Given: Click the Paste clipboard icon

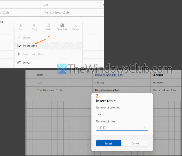Looking at the screenshot, I should point(48,25).
